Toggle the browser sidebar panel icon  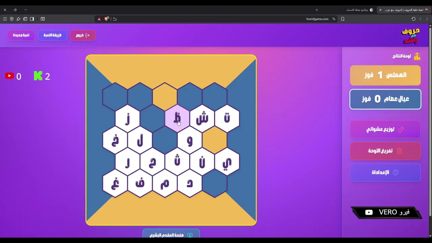pos(32,19)
